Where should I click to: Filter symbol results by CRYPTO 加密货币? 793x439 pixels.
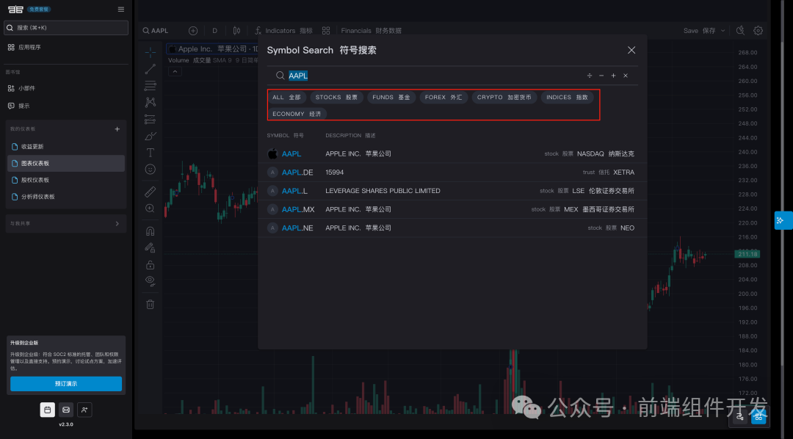[504, 97]
